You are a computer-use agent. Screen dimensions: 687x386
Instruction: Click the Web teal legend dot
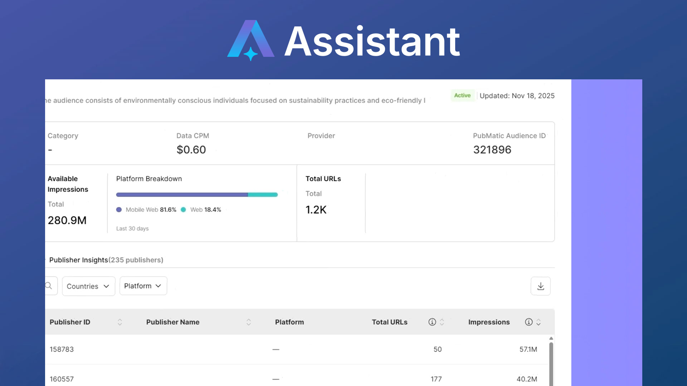(184, 210)
